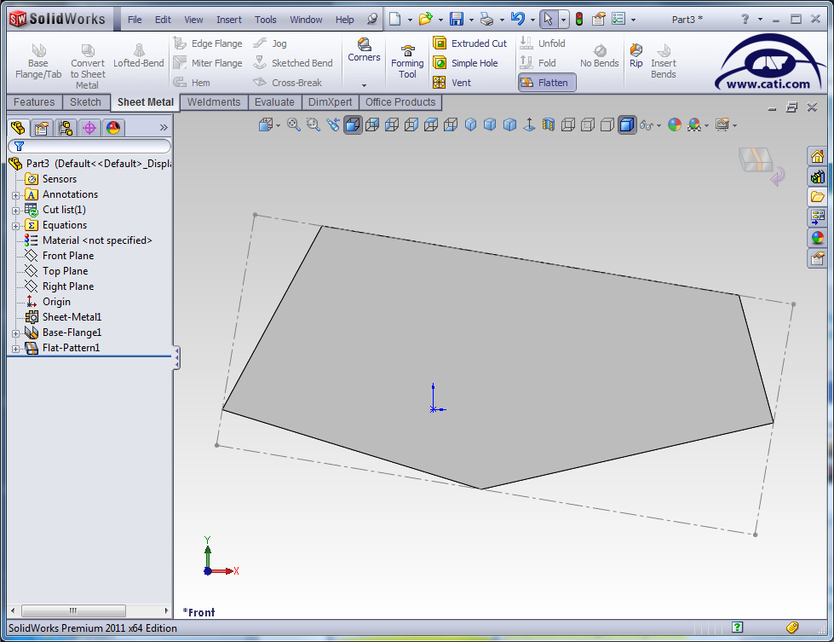834x642 pixels.
Task: Open the FeatureManager design tree tab
Action: coord(18,128)
